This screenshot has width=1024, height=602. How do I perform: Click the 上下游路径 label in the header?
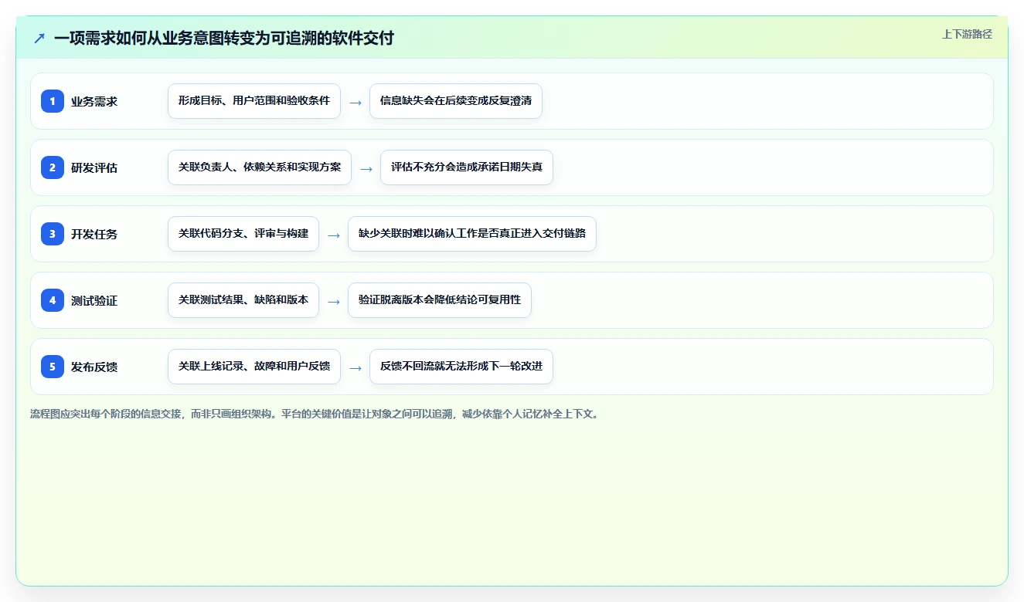(967, 34)
